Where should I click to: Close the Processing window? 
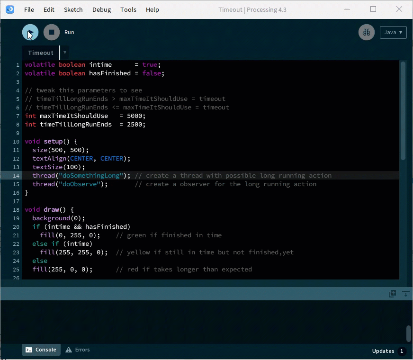coord(399,9)
